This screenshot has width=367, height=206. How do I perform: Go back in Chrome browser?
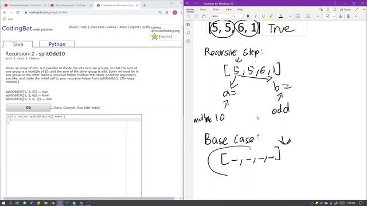(x=5, y=12)
